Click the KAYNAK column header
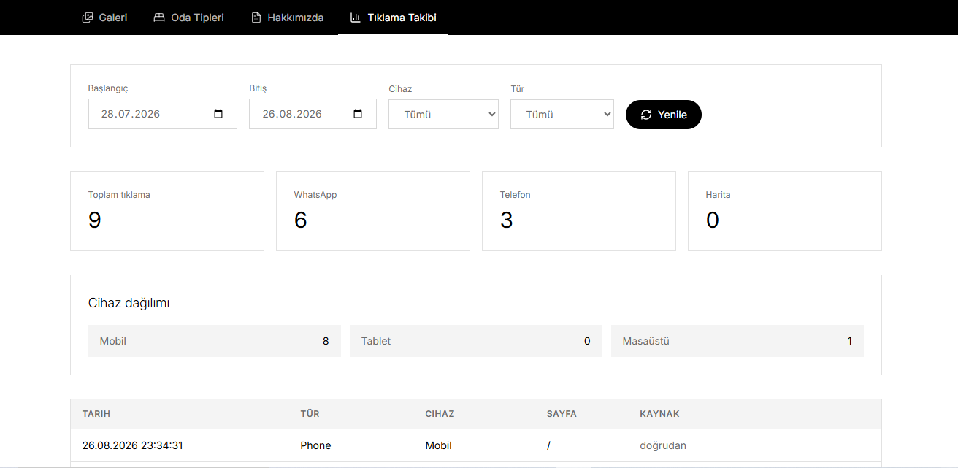This screenshot has width=958, height=468. tap(660, 414)
